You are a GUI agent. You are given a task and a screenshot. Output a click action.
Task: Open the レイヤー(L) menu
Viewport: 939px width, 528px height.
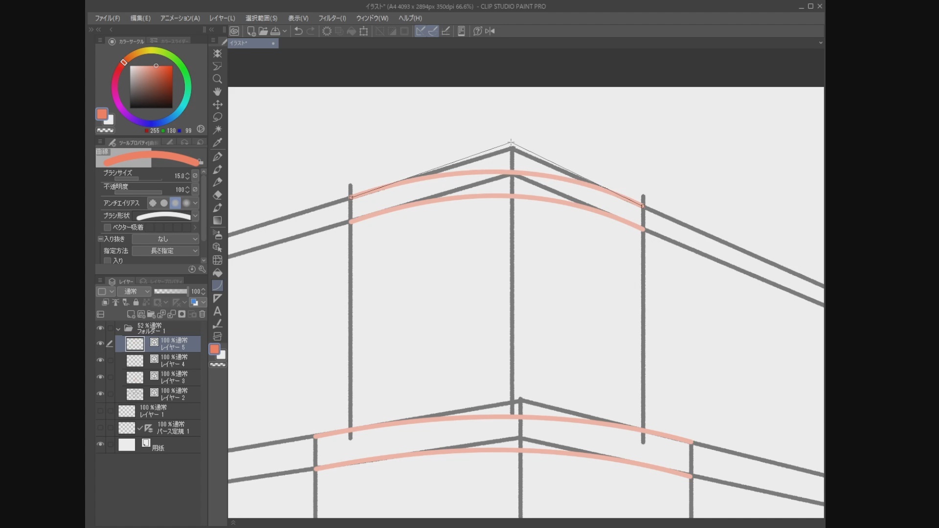(222, 18)
